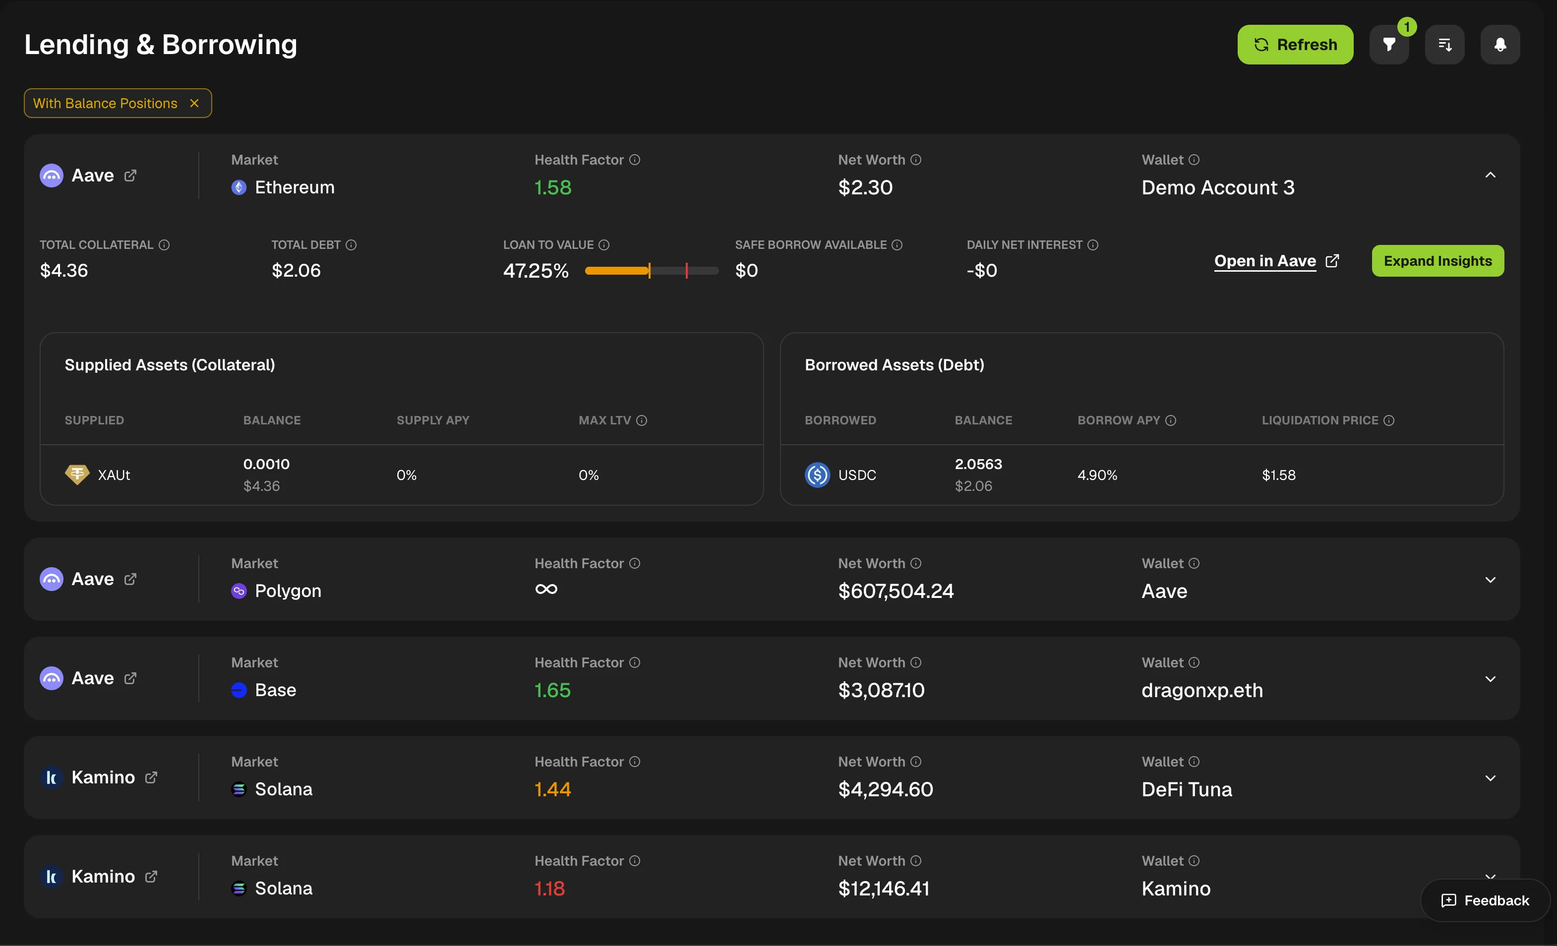Remove the With Balance Positions filter chip
The image size is (1557, 946).
pos(194,103)
